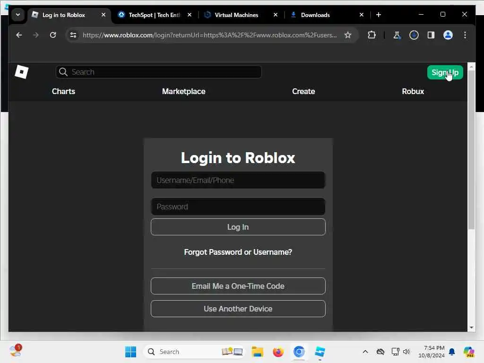
Task: Close the Log in to Roblox tab
Action: click(104, 15)
